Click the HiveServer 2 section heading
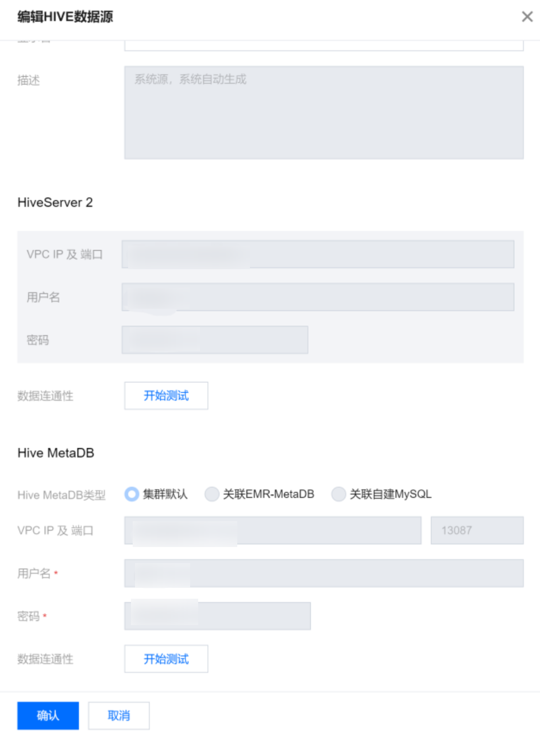The width and height of the screenshot is (540, 733). 55,203
